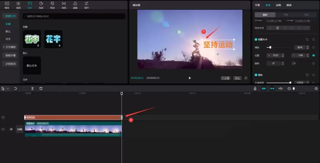This screenshot has width=320, height=163.
Task: Click the split clip tool in timeline toolbar
Action: tap(33, 88)
